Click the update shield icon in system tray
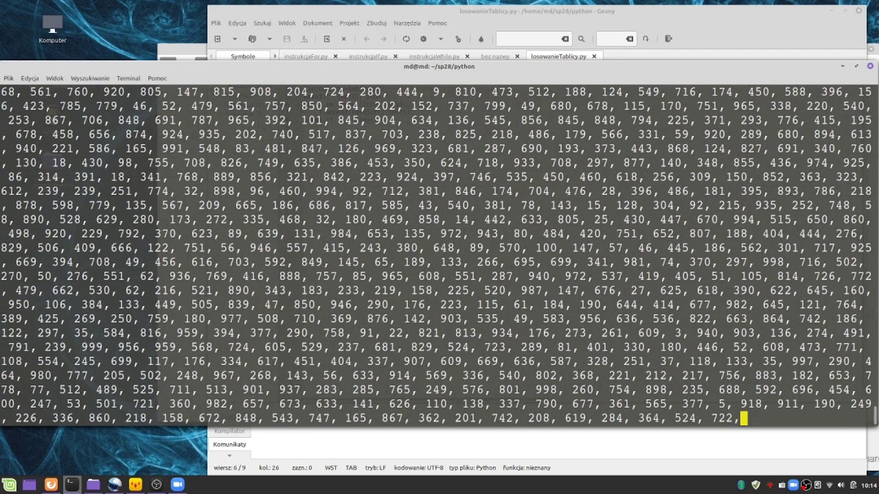Image resolution: width=879 pixels, height=494 pixels. click(756, 485)
